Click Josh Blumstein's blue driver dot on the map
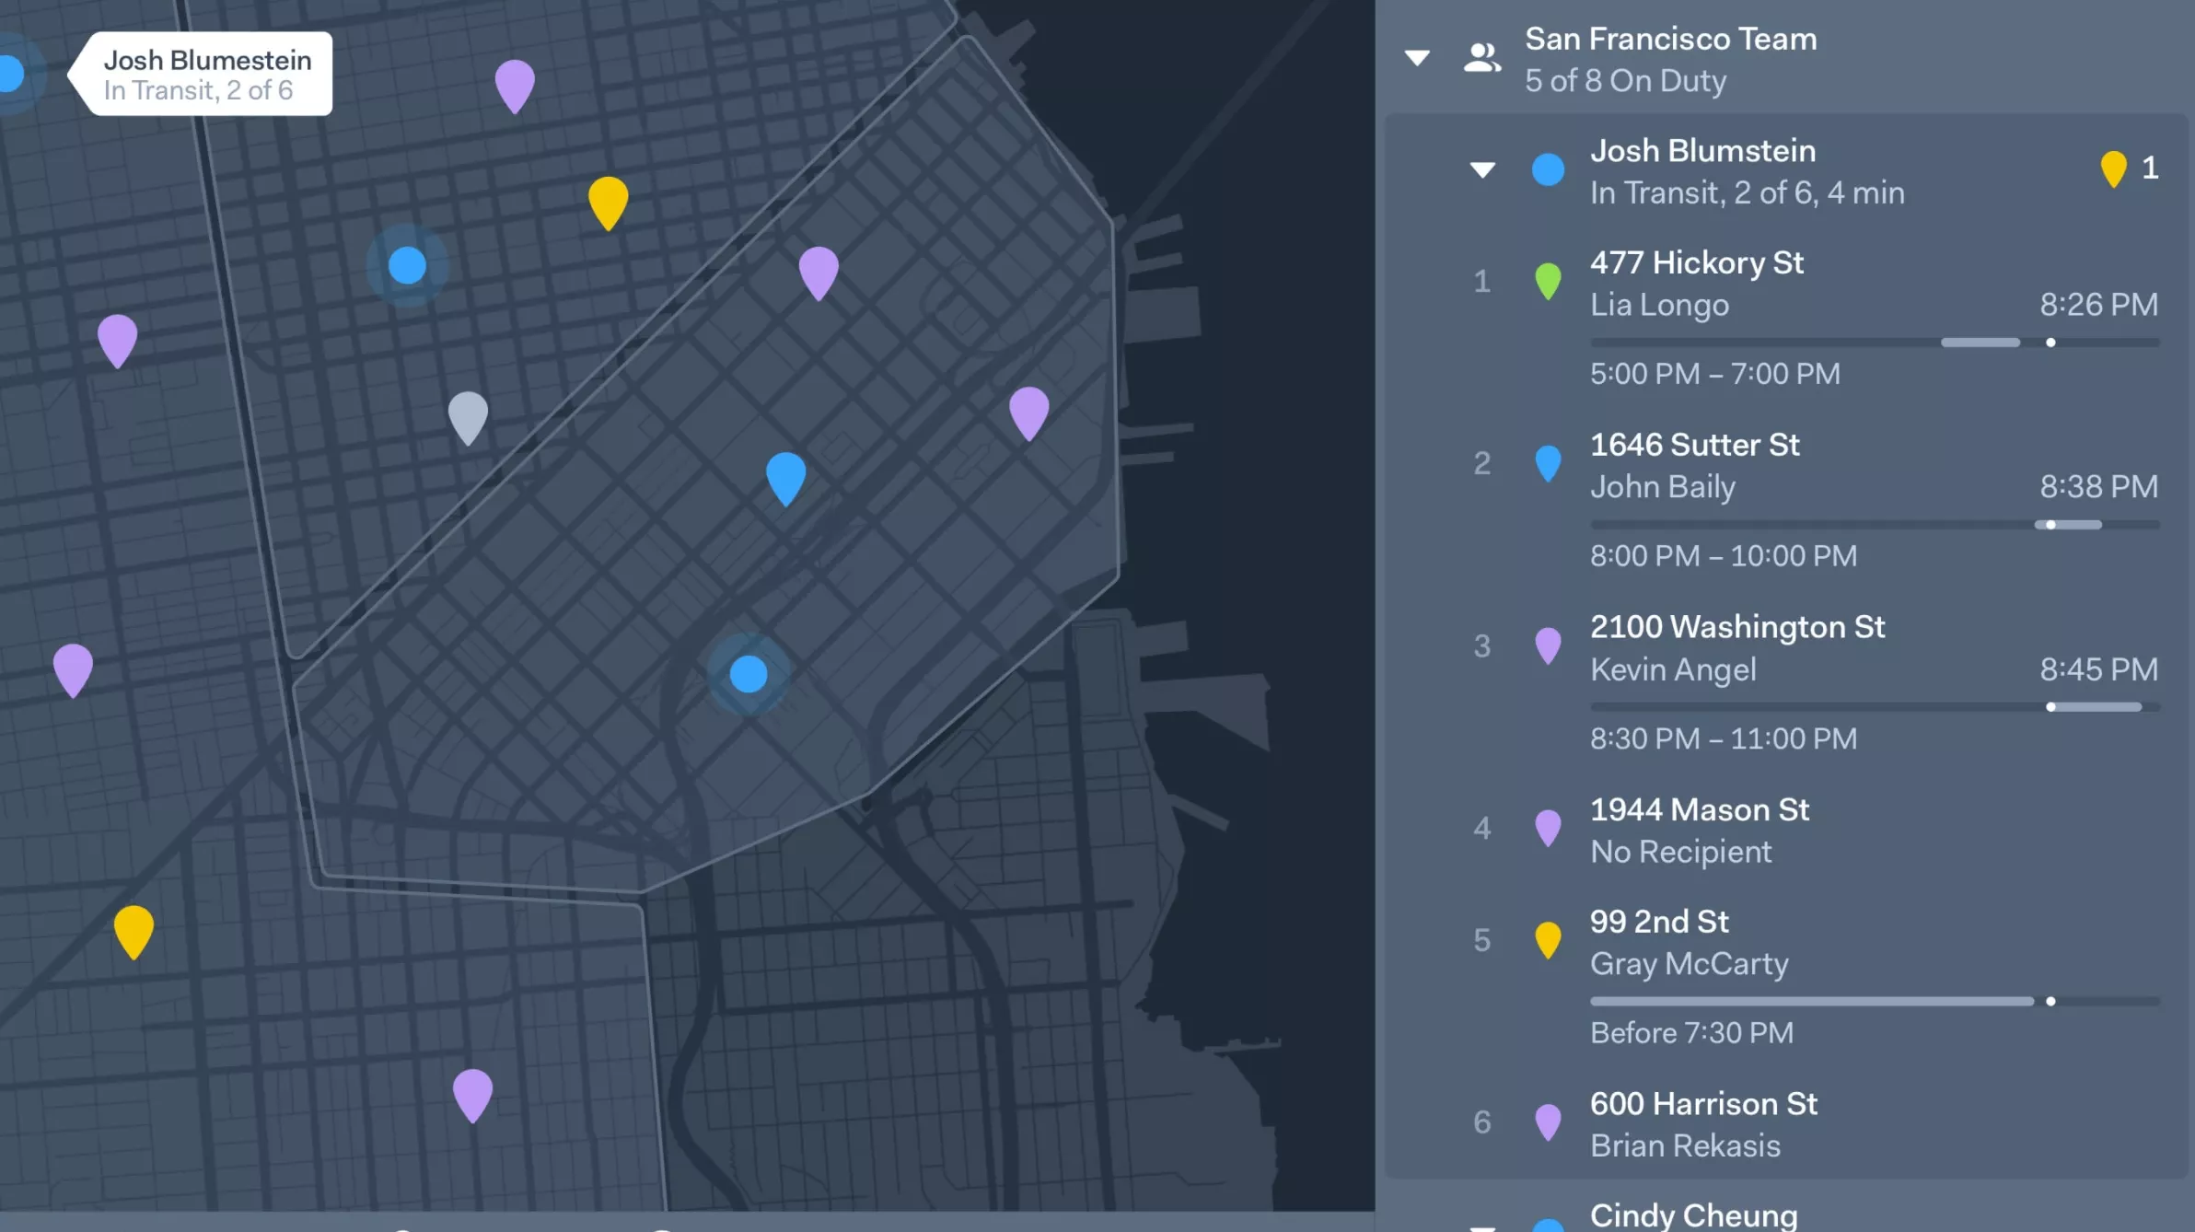The width and height of the screenshot is (2195, 1232). [x=9, y=72]
